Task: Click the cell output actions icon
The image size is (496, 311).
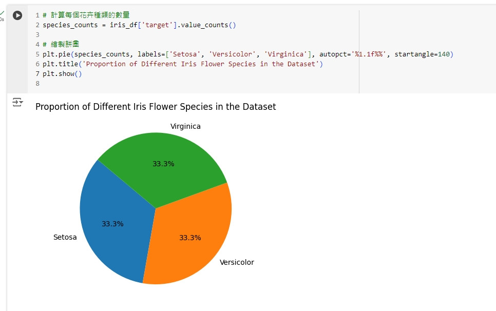Action: 17,103
